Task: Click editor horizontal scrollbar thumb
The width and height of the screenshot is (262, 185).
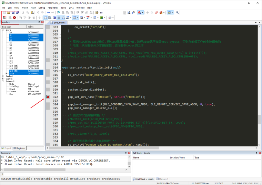Action: [x=104, y=148]
